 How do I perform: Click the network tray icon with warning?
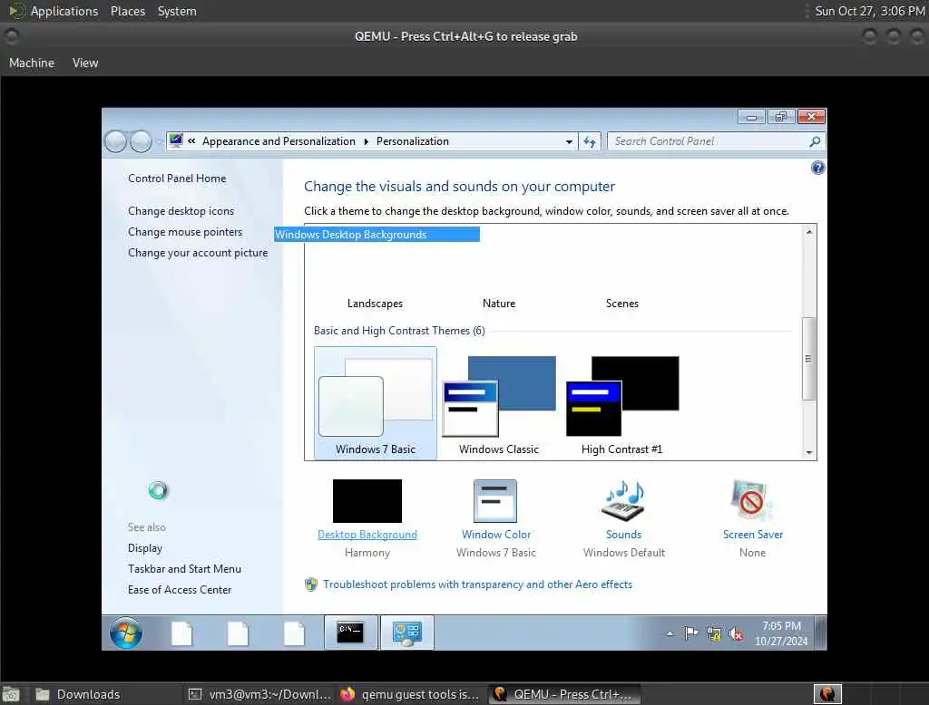click(714, 634)
